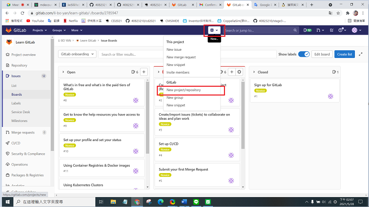
Task: Open YouTube bookmark
Action: [35, 21]
